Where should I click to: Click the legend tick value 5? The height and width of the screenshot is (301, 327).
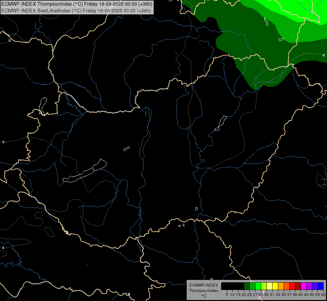tap(227, 295)
